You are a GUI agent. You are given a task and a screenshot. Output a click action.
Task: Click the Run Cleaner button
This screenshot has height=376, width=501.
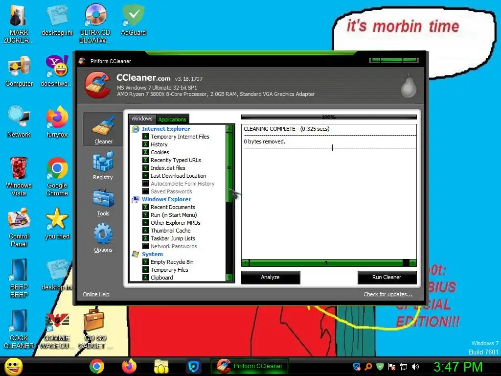pyautogui.click(x=387, y=277)
